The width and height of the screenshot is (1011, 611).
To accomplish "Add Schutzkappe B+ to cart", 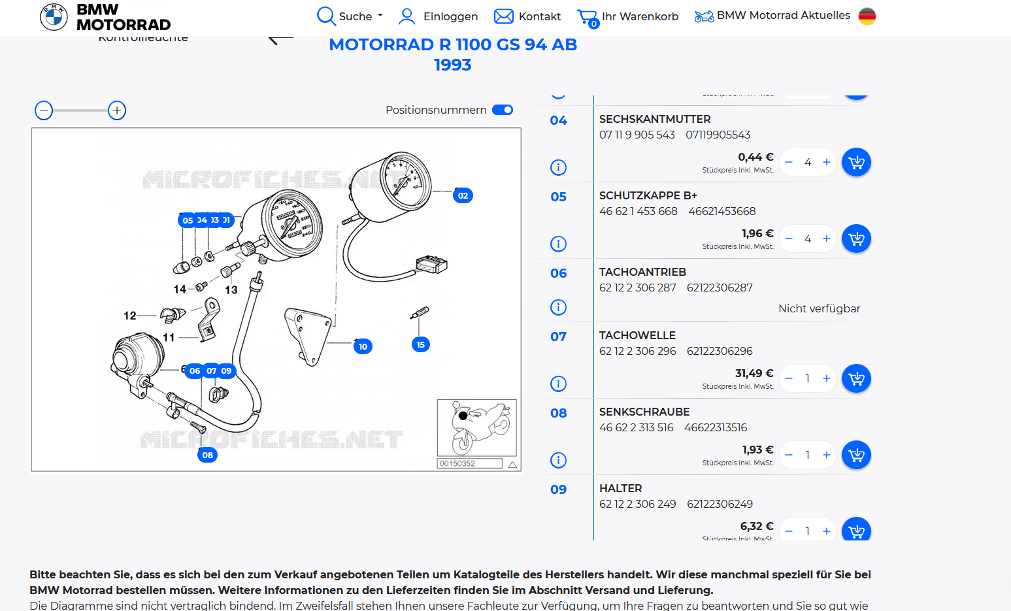I will pyautogui.click(x=856, y=239).
